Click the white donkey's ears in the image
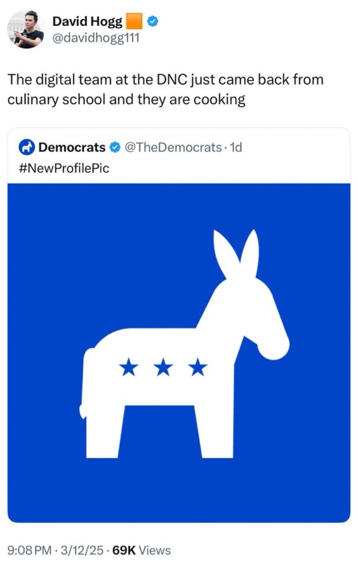358x564 pixels. [237, 254]
